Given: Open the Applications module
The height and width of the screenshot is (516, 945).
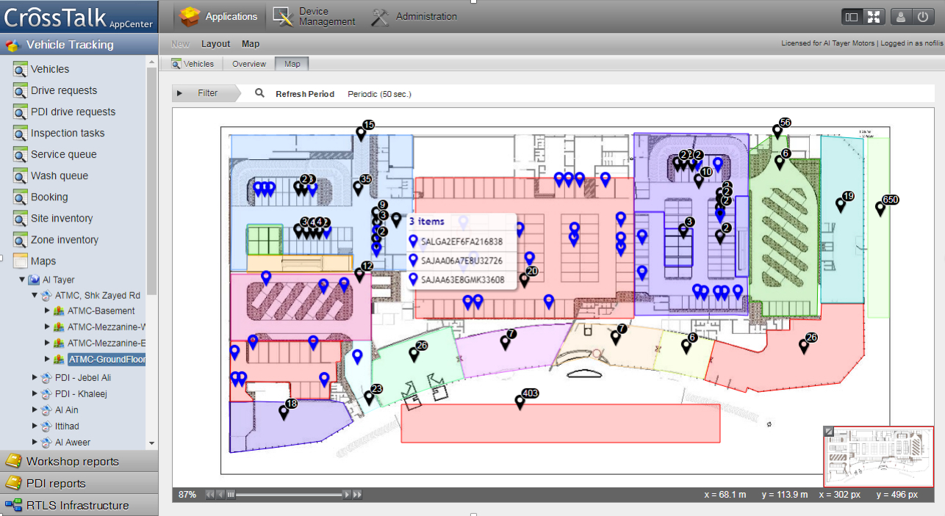Looking at the screenshot, I should click(x=219, y=16).
